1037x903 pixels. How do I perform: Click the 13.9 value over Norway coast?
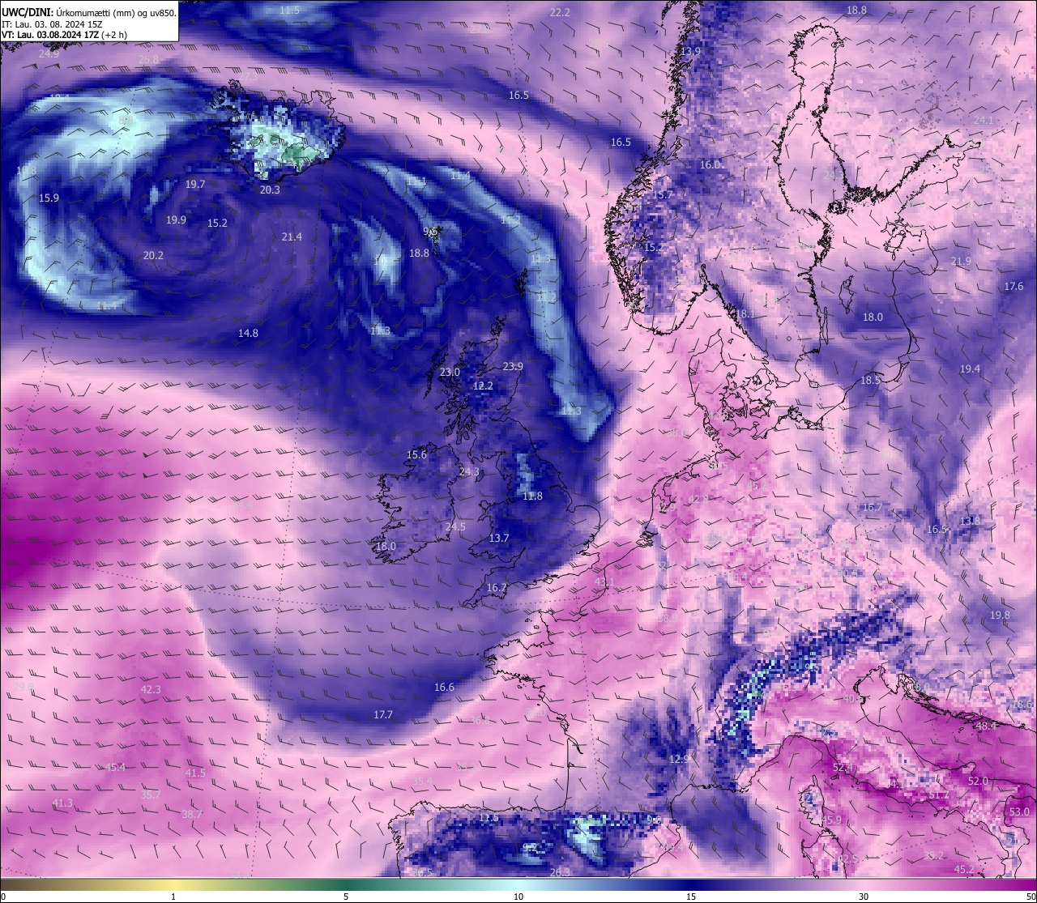pyautogui.click(x=690, y=52)
